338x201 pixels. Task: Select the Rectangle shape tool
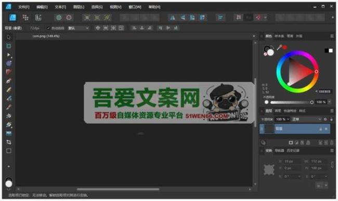9,151
